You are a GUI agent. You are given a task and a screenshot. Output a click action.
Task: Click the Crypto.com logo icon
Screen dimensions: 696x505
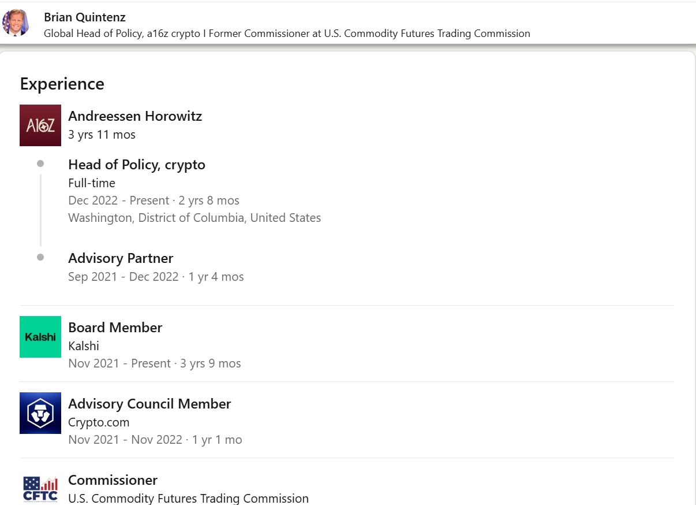[x=40, y=413]
